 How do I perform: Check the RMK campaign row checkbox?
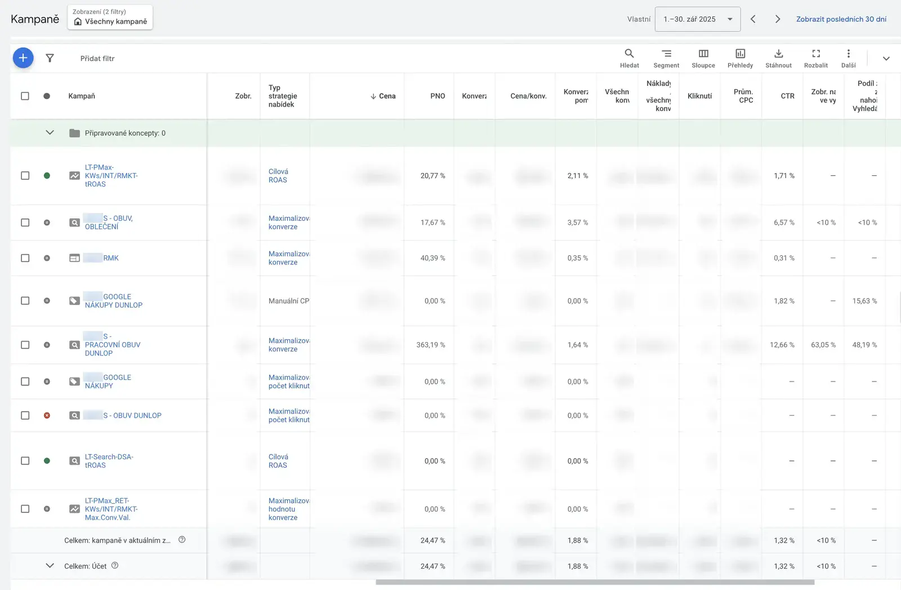coord(25,258)
